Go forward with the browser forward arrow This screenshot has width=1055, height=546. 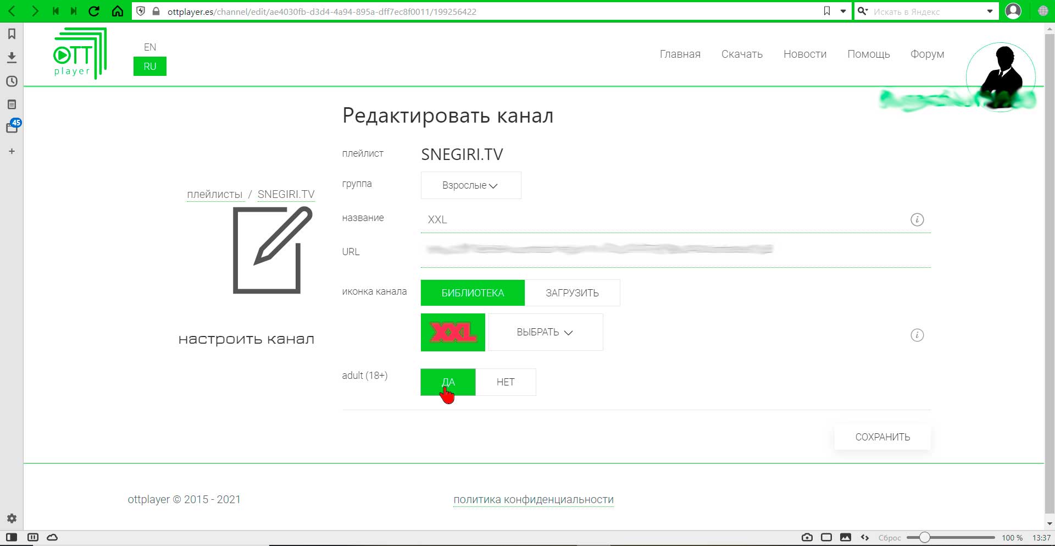[35, 11]
